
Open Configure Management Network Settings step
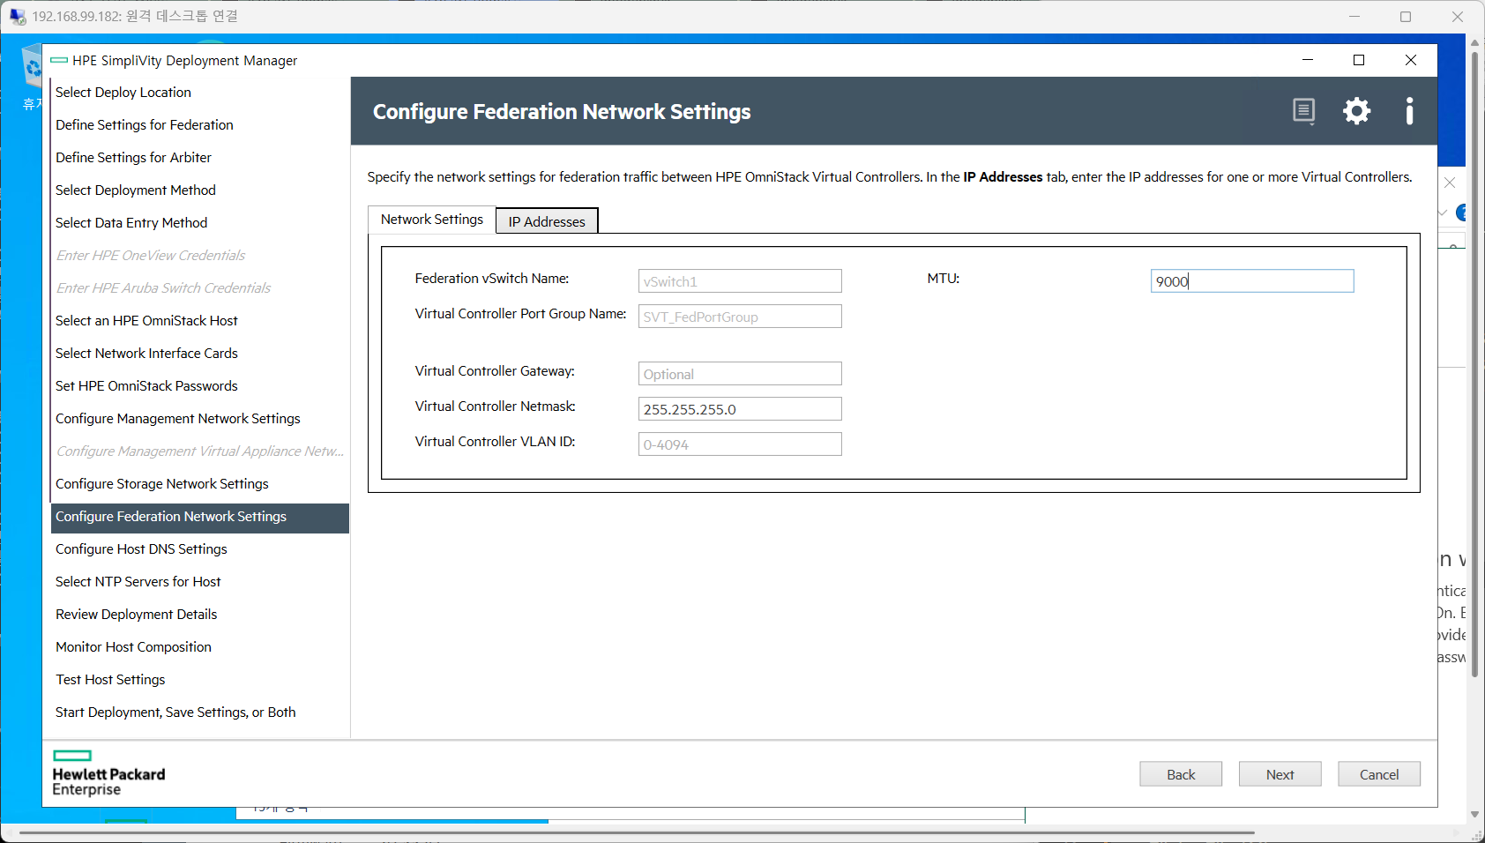pos(200,419)
